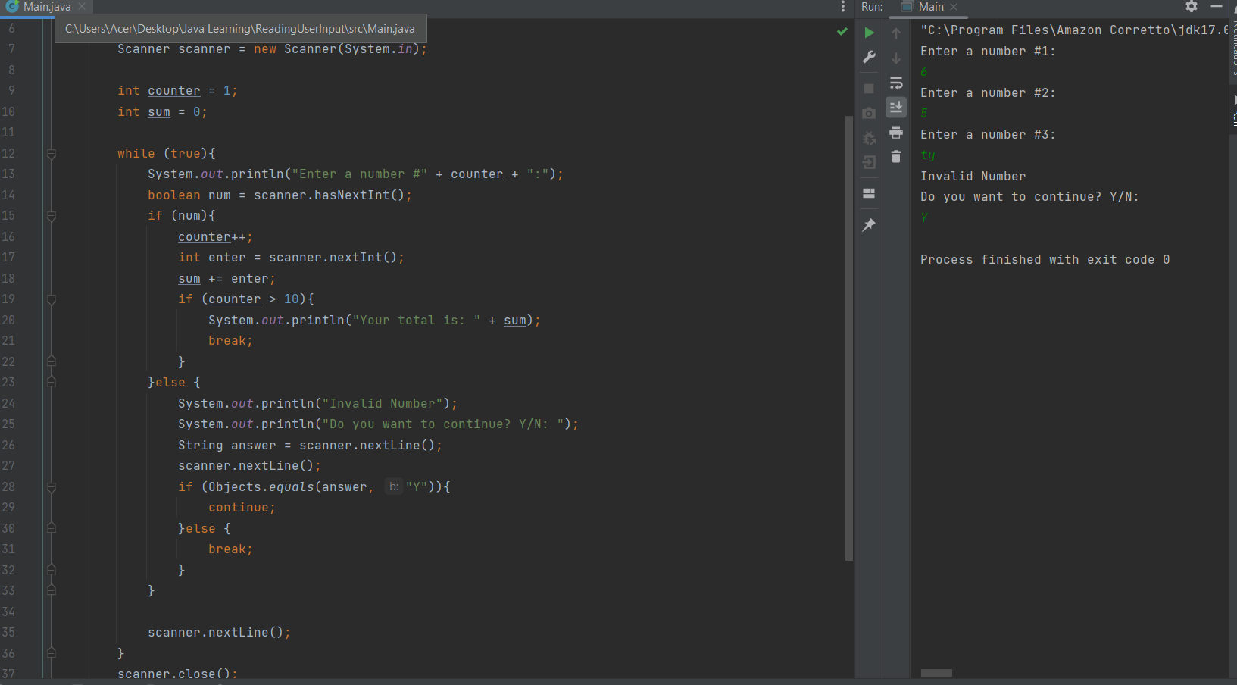Open run configuration wrench icon
Viewport: 1237px width, 685px height.
coord(869,57)
